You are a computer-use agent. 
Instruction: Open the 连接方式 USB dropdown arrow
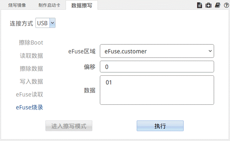pos(52,23)
